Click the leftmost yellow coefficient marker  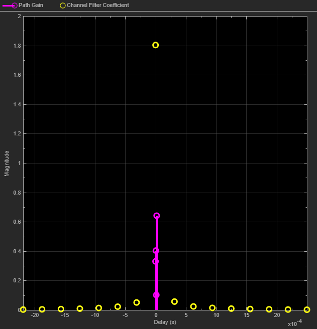[x=23, y=309]
